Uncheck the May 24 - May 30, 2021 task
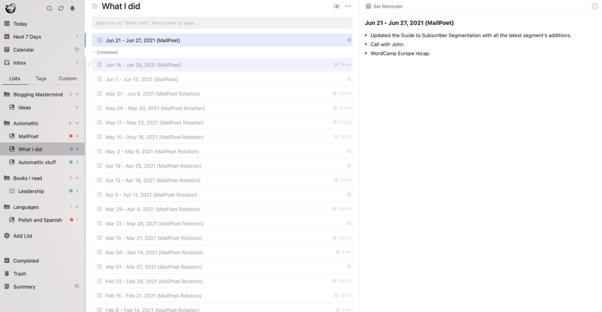The height and width of the screenshot is (312, 602). (x=100, y=108)
